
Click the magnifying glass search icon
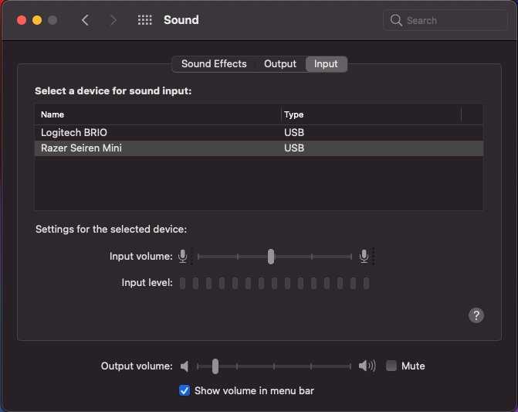point(396,21)
